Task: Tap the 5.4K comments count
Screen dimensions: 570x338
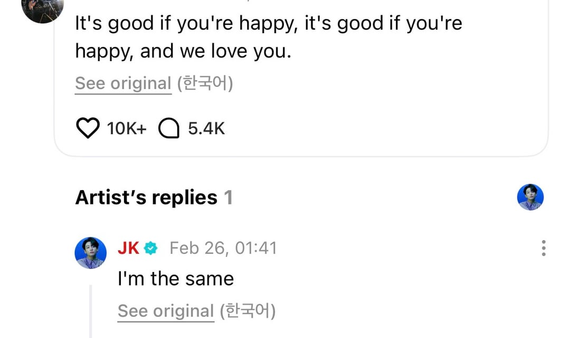Action: point(206,128)
